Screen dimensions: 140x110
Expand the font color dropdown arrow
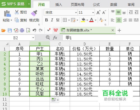coord(95,20)
